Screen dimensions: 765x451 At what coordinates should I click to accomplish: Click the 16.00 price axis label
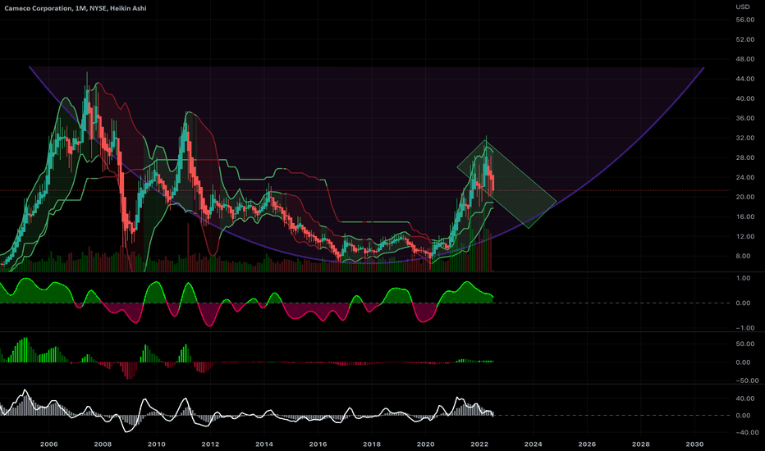coord(745,216)
